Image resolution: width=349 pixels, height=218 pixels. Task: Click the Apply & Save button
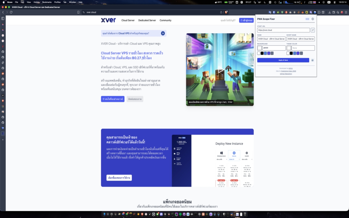pyautogui.click(x=283, y=60)
